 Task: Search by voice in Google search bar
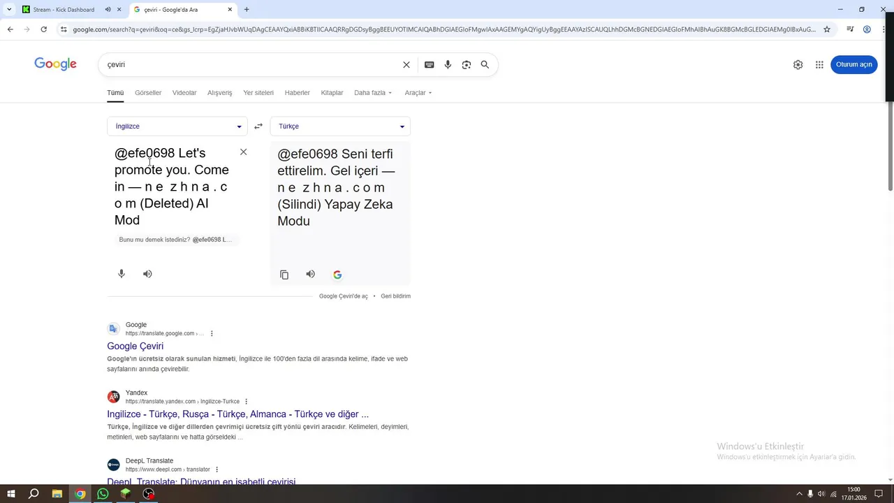click(448, 65)
